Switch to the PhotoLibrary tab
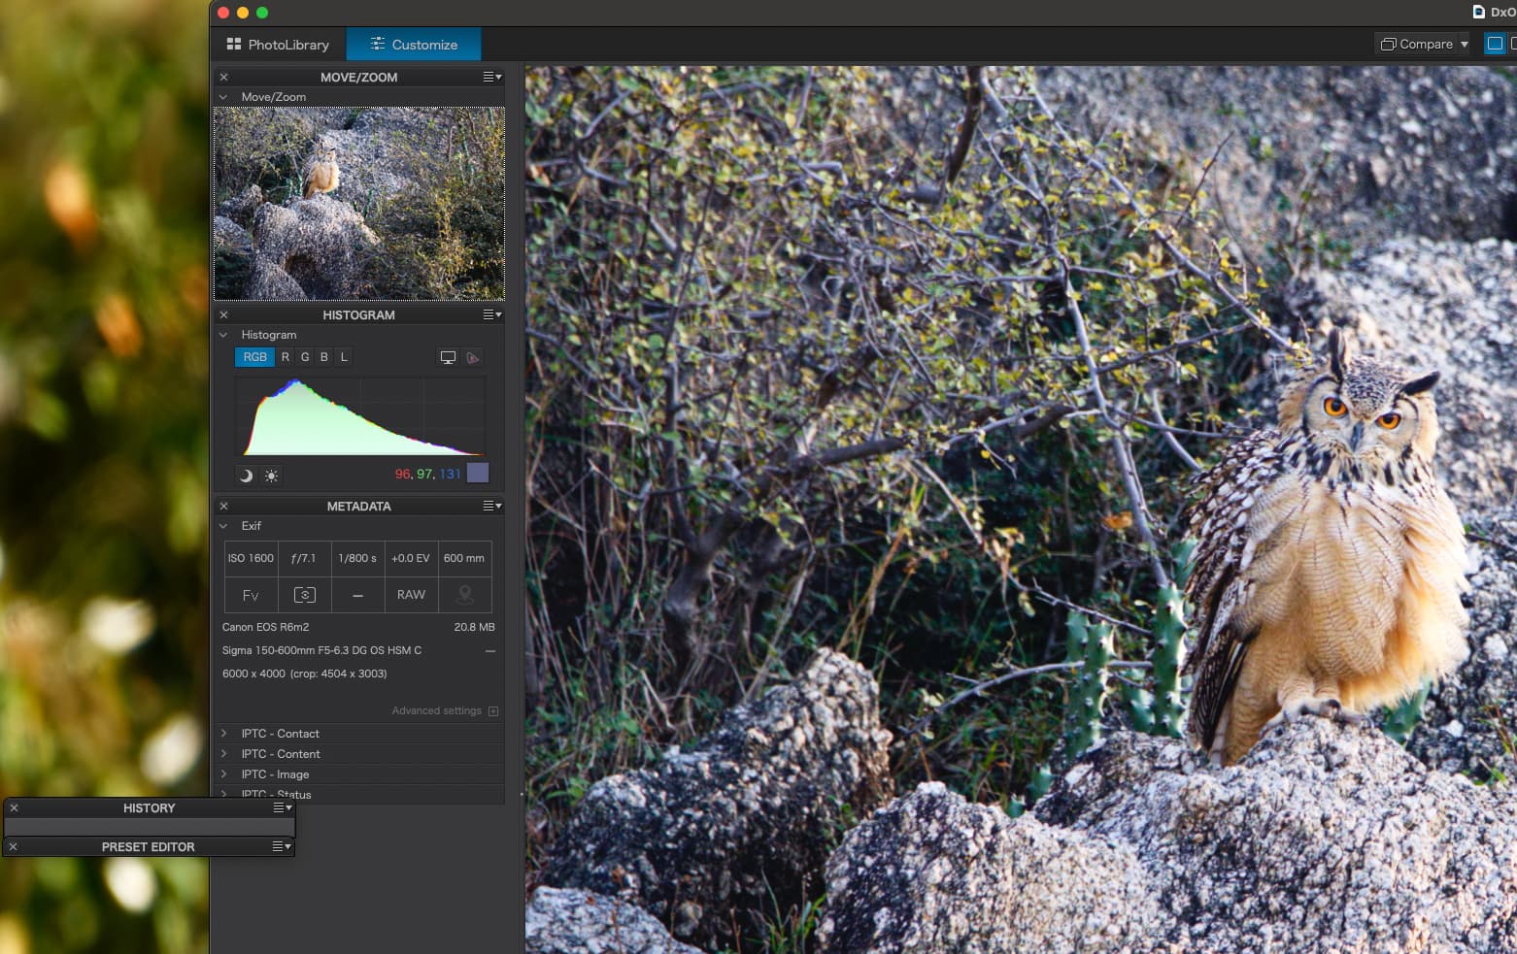The width and height of the screenshot is (1517, 954). pos(278,45)
